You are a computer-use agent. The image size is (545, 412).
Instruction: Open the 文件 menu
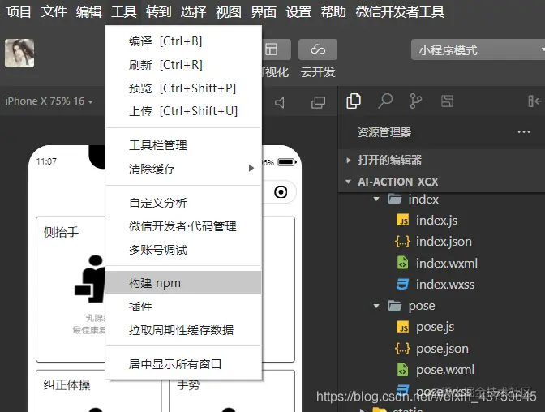[54, 12]
